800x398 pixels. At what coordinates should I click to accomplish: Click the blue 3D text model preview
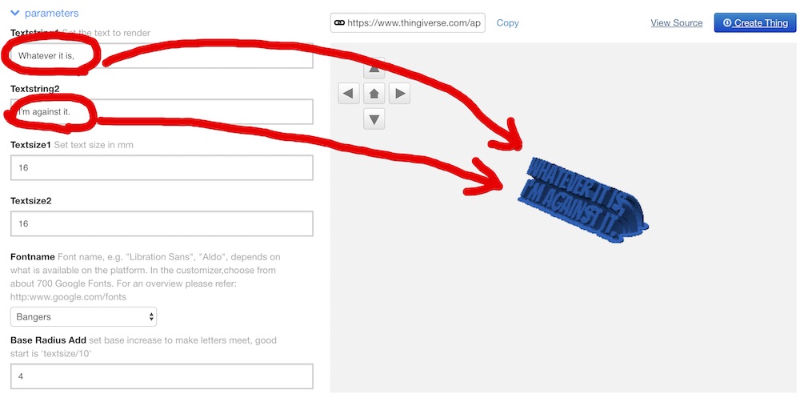(582, 199)
